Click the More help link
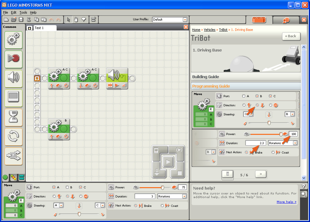Viewport: 310px width, 222px height. [286, 202]
